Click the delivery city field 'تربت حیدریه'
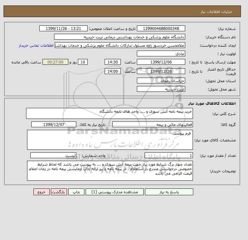The width and height of the screenshot is (248, 240). tap(161, 89)
